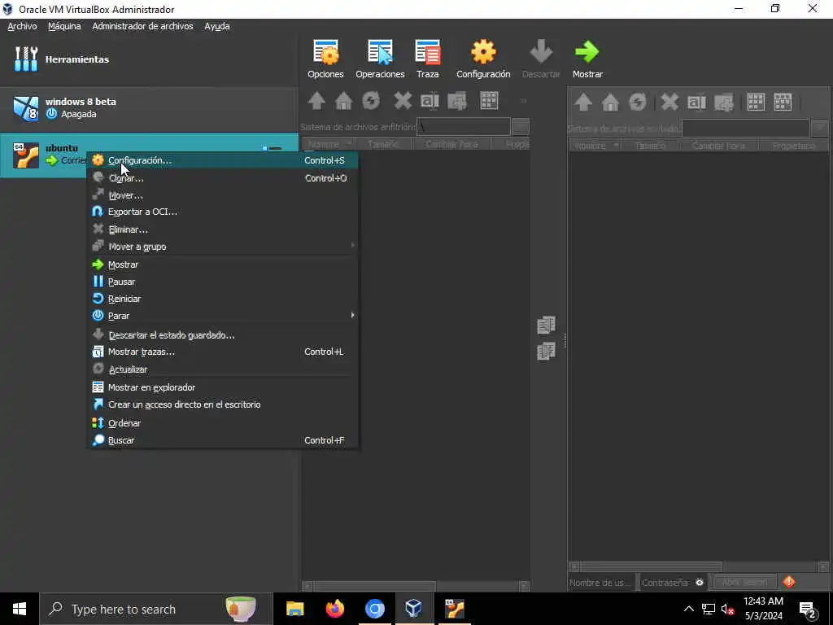This screenshot has width=833, height=625.
Task: Refresh the host file panel
Action: (x=371, y=100)
